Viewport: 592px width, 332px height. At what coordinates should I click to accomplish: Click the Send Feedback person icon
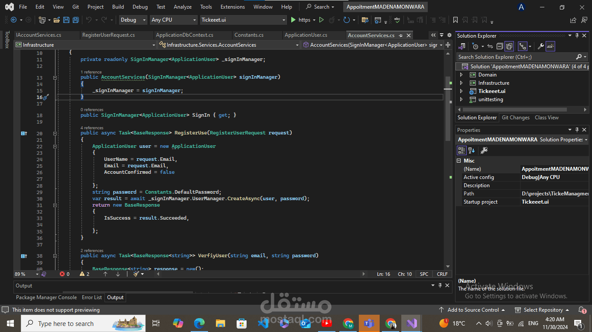(585, 20)
